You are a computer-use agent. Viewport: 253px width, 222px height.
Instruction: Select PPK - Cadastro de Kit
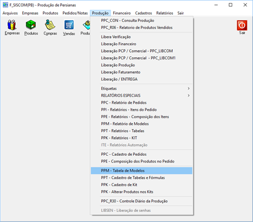pos(141,185)
